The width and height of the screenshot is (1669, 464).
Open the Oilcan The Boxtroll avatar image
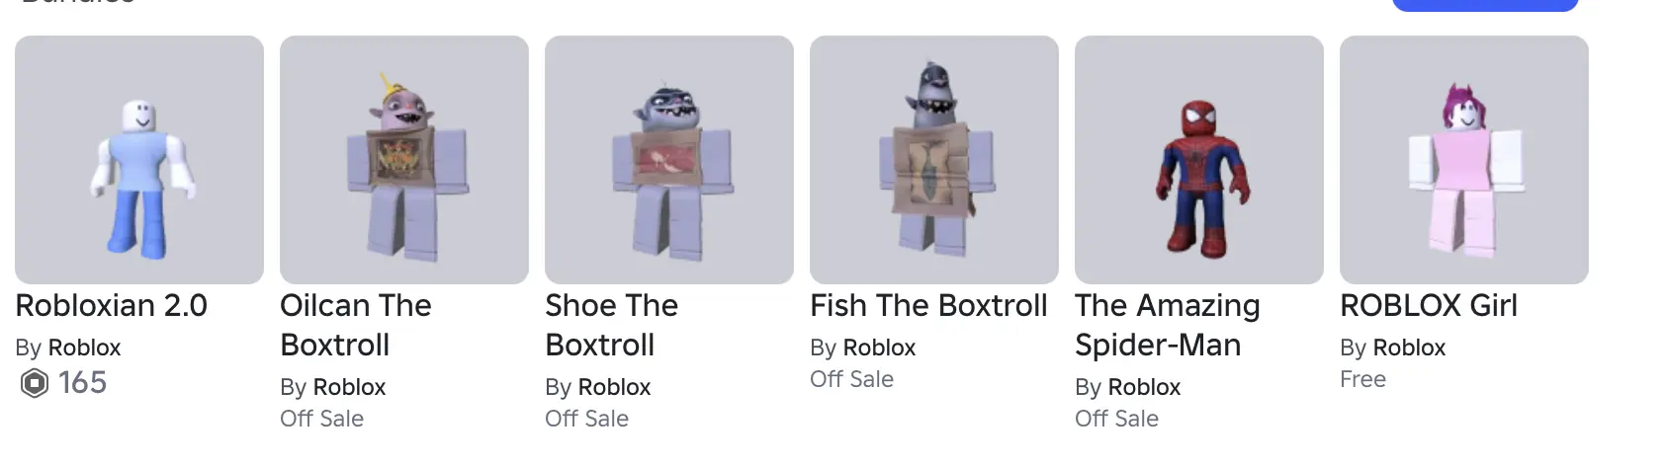404,160
